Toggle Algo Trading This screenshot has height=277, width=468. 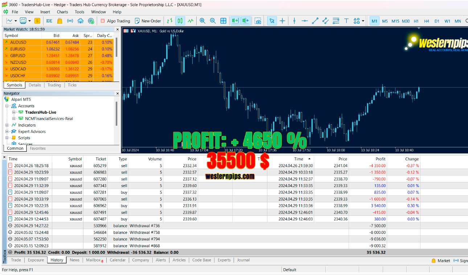(115, 21)
